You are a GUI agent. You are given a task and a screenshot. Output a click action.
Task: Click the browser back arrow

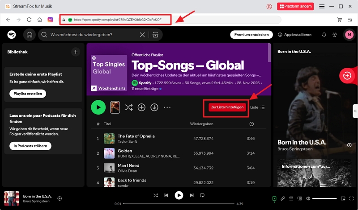tap(8, 20)
